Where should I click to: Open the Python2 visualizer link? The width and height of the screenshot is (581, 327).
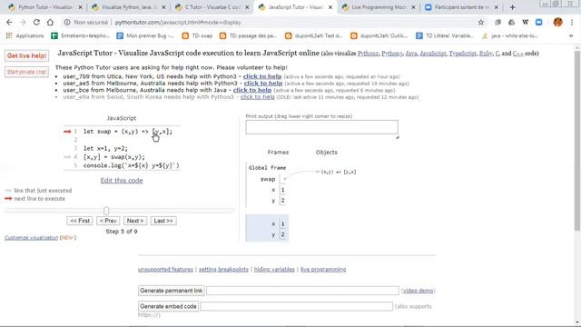pos(368,54)
